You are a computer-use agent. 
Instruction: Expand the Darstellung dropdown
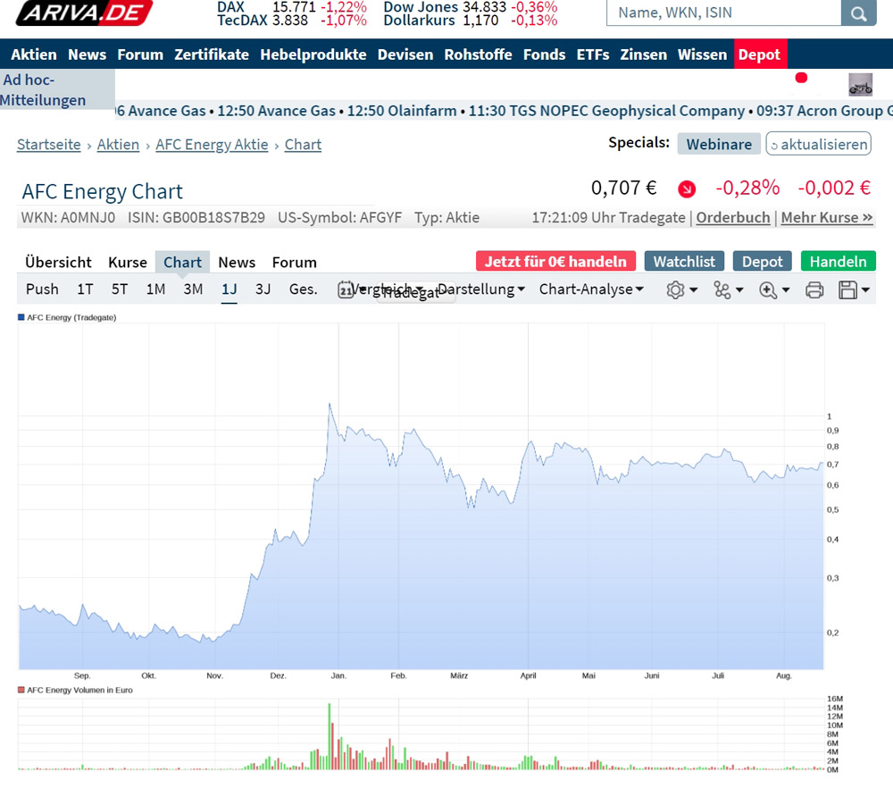[481, 289]
